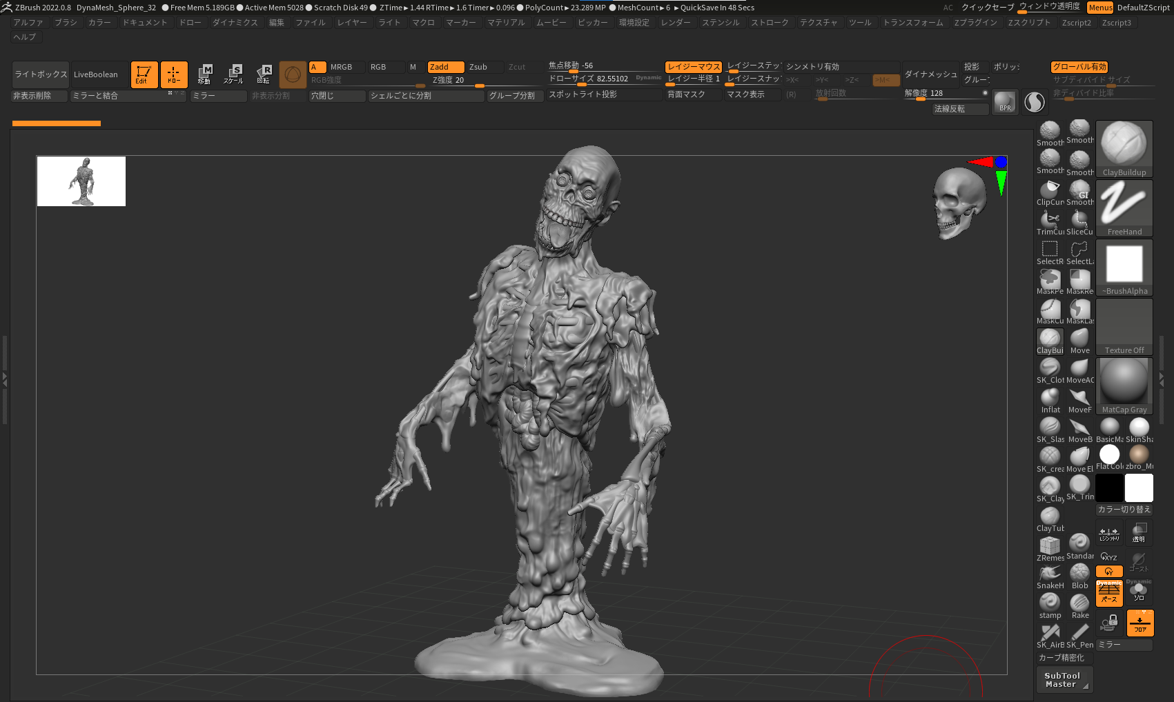Viewport: 1174px width, 702px height.
Task: Open the ブラシ menu
Action: [x=66, y=23]
